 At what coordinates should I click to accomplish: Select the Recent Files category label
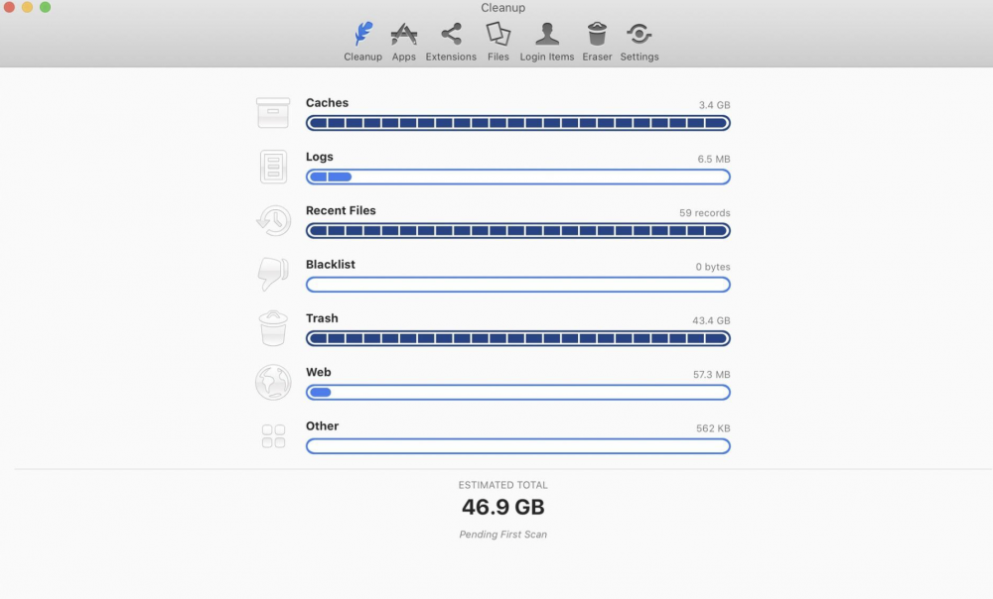pyautogui.click(x=341, y=210)
